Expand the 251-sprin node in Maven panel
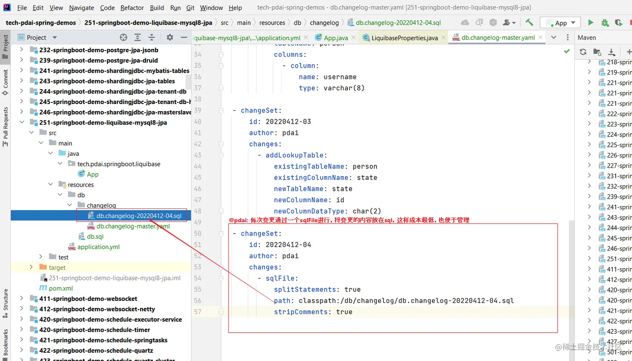The height and width of the screenshot is (361, 632). (589, 259)
